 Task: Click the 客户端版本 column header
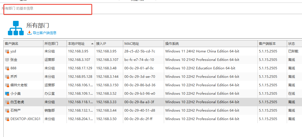coord(267,44)
